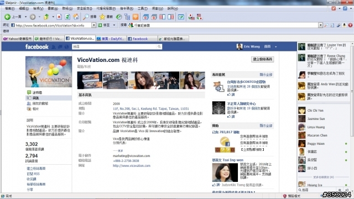The image size is (354, 199).
Task: Click the red tab-close icon in menu bar
Action: click(x=334, y=9)
